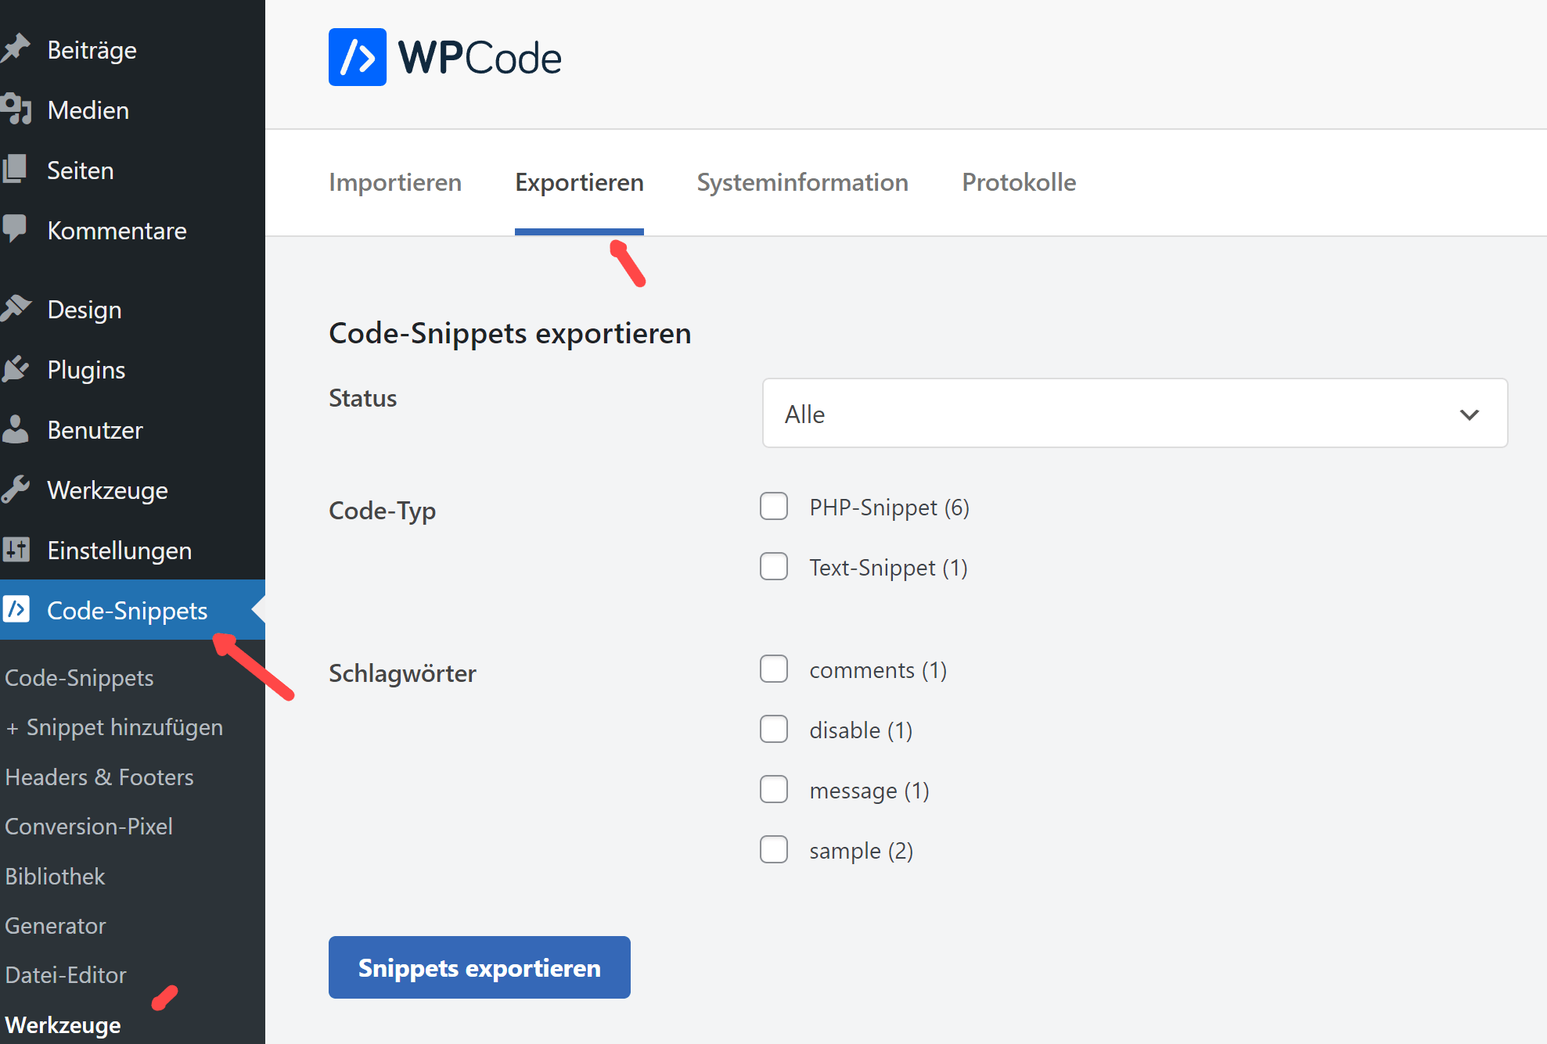Tick the Text-Snippet checkbox
This screenshot has height=1044, width=1547.
click(774, 567)
